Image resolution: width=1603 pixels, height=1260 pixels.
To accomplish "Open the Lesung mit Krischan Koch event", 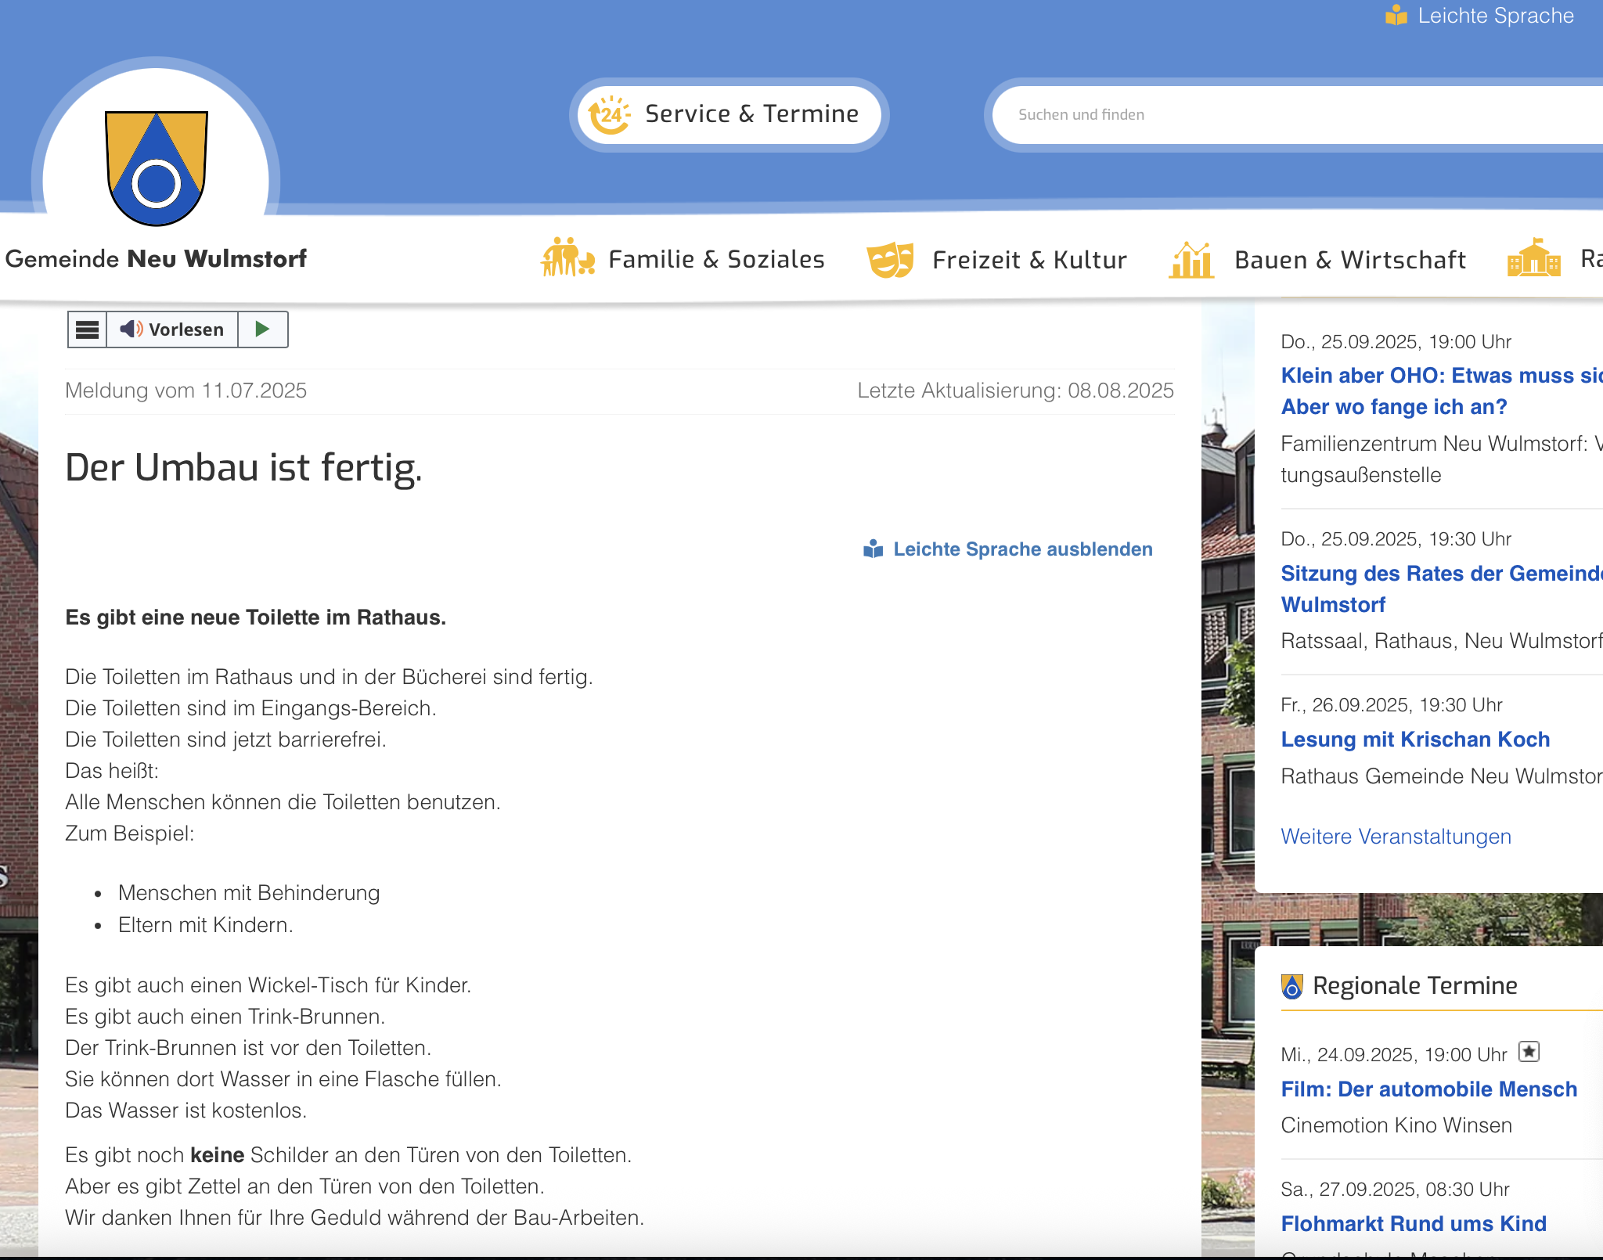I will click(1415, 739).
